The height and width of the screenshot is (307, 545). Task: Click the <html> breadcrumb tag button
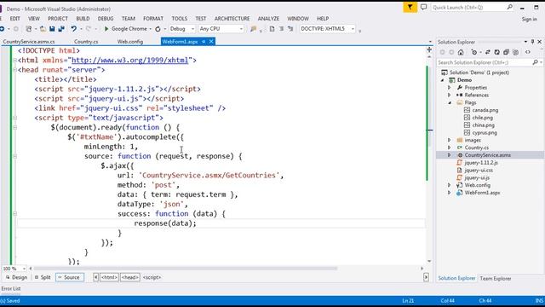pos(109,277)
